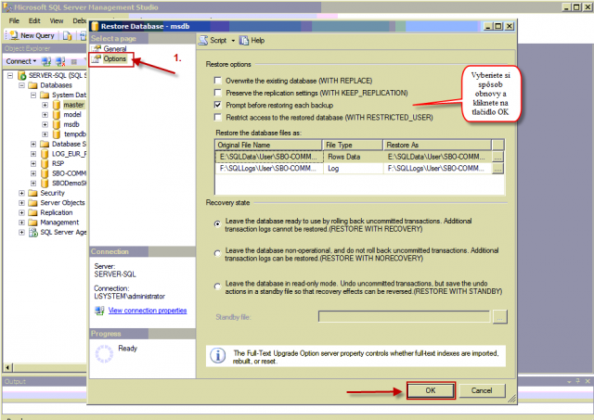Image resolution: width=594 pixels, height=420 pixels.
Task: Click the OK button
Action: (x=431, y=390)
